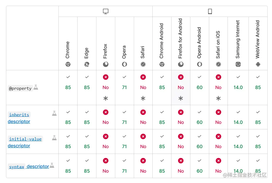Click the experimental flask icon beside @property
Screen dimensions: 272x183
point(36,87)
